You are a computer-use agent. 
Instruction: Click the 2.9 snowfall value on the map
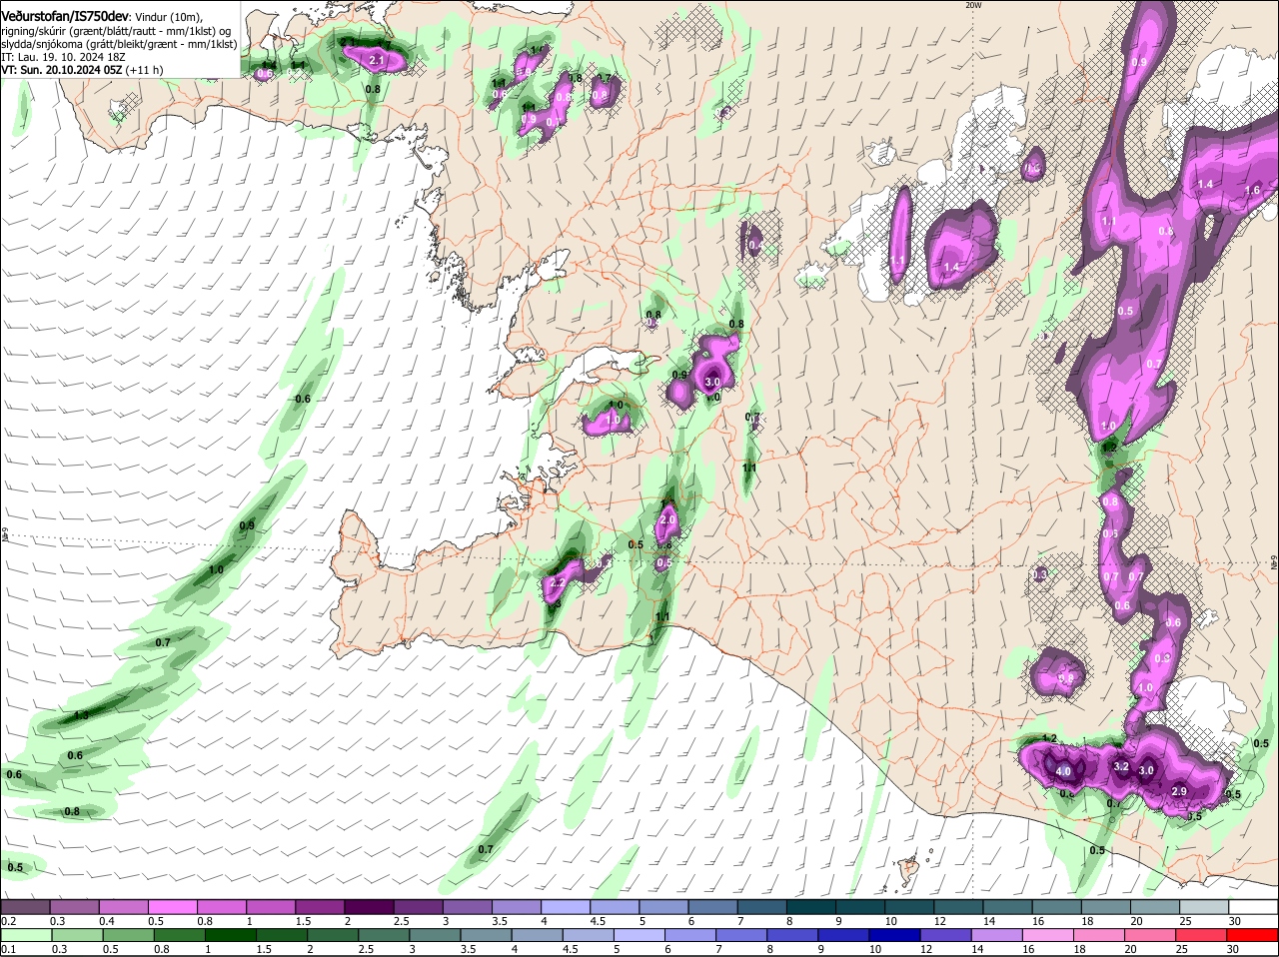(1178, 791)
